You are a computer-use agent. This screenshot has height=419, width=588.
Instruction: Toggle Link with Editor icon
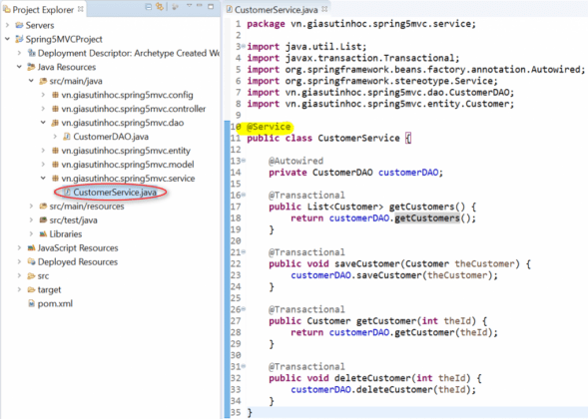click(160, 7)
